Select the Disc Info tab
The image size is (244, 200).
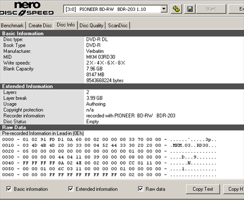[x=66, y=25]
